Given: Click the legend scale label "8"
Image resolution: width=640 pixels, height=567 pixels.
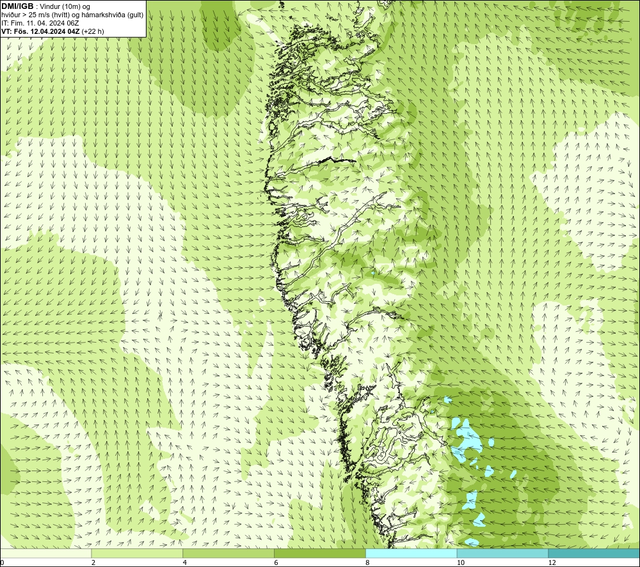Looking at the screenshot, I should (x=368, y=563).
